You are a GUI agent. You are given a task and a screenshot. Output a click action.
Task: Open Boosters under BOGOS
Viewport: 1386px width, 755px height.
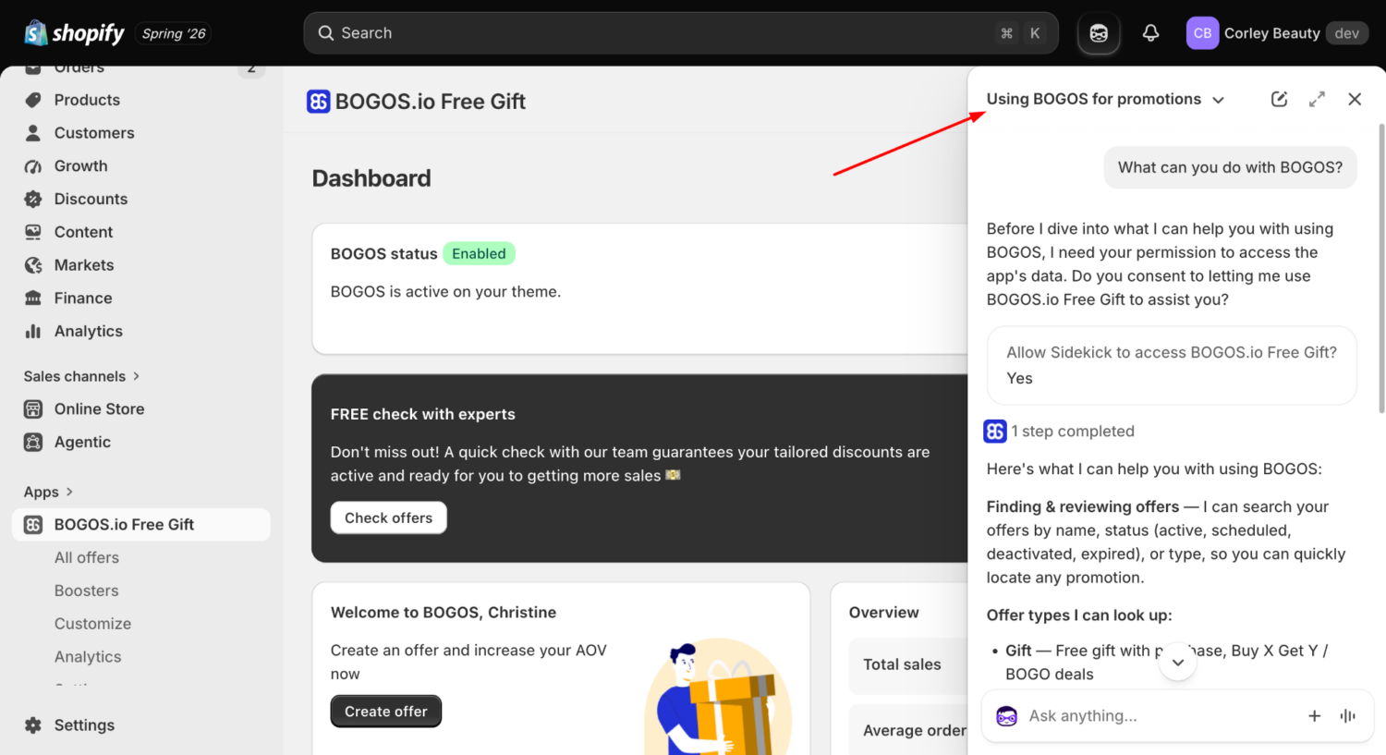[x=87, y=591]
